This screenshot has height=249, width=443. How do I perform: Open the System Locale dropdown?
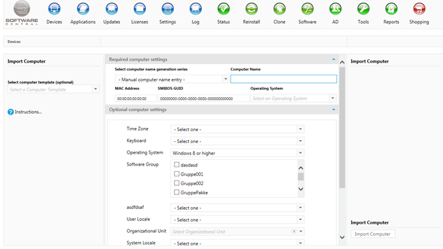pos(300,243)
